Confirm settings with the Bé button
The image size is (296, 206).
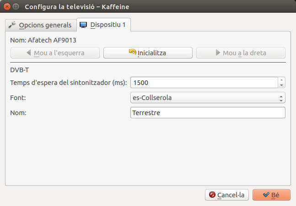[271, 195]
